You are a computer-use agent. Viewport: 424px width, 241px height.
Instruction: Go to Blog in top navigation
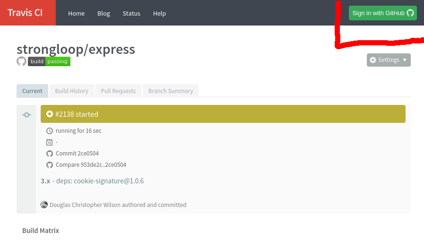point(104,13)
